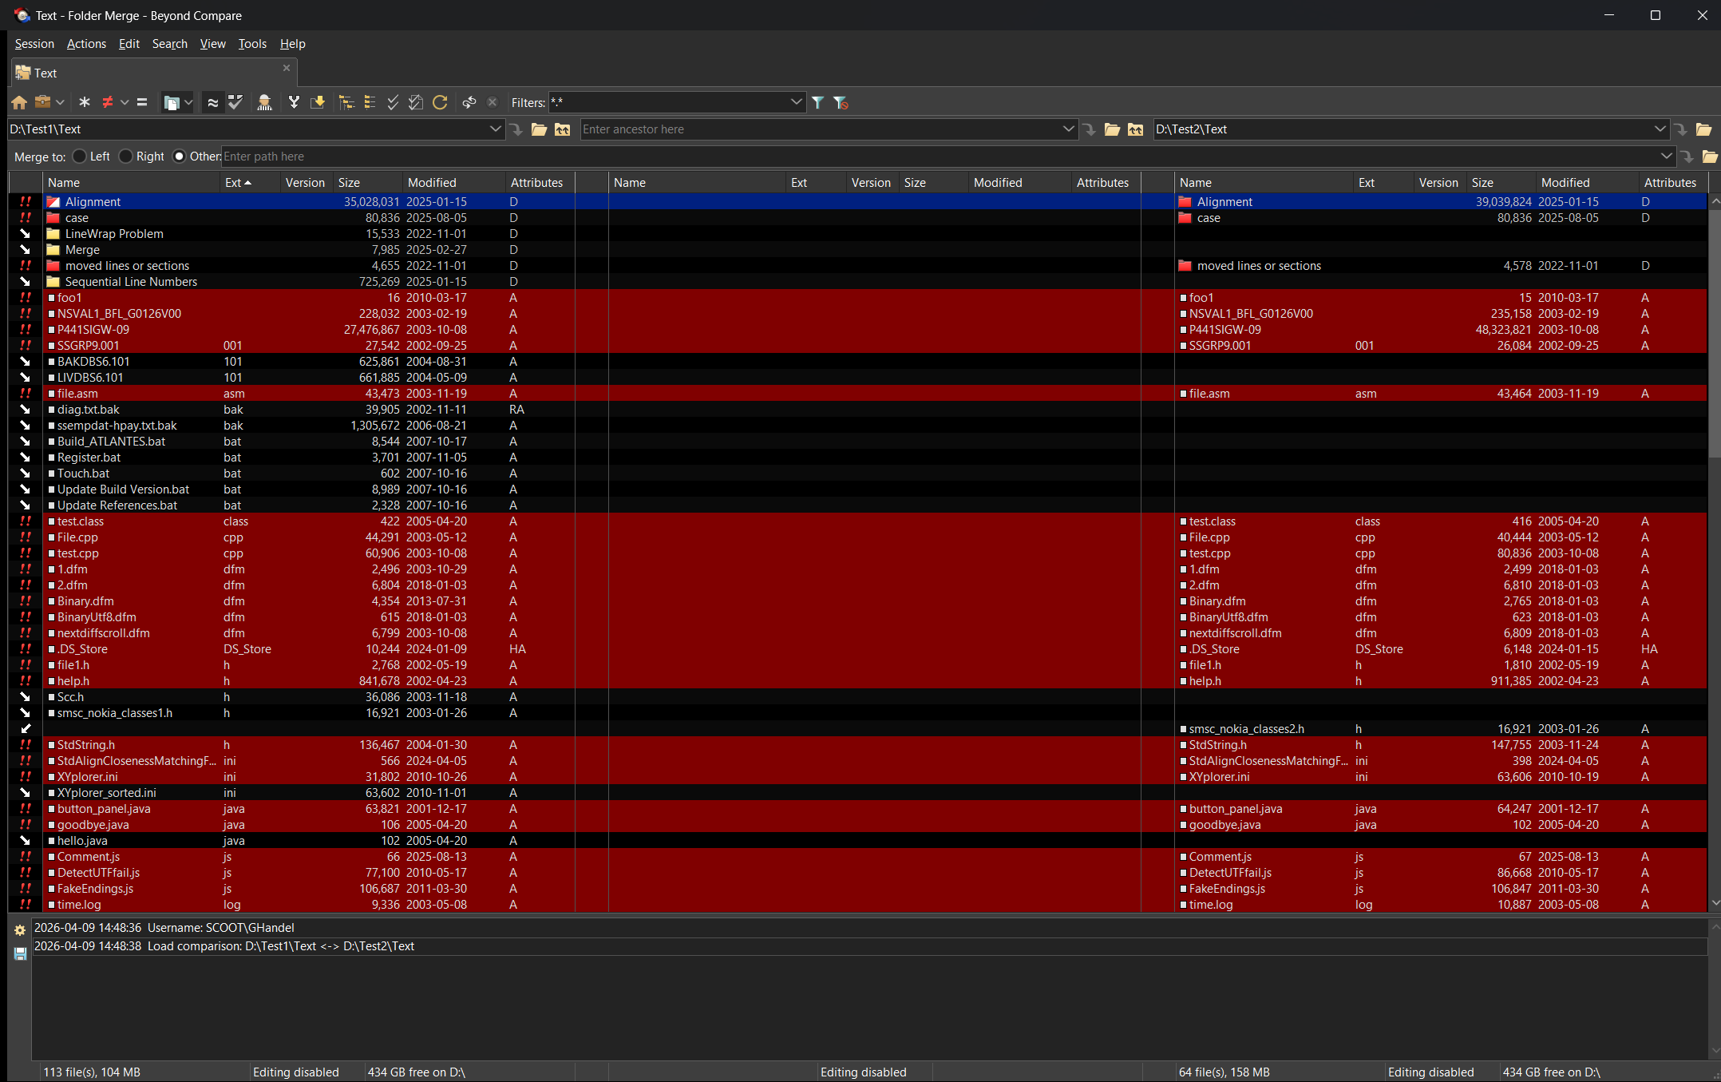Screen dimensions: 1721x1082
Task: Click the Swap sides icon
Action: (x=469, y=102)
